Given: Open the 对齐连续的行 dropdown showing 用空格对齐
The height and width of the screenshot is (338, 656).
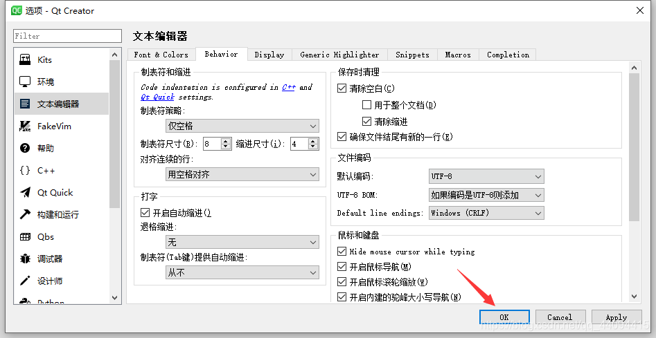Looking at the screenshot, I should (242, 174).
